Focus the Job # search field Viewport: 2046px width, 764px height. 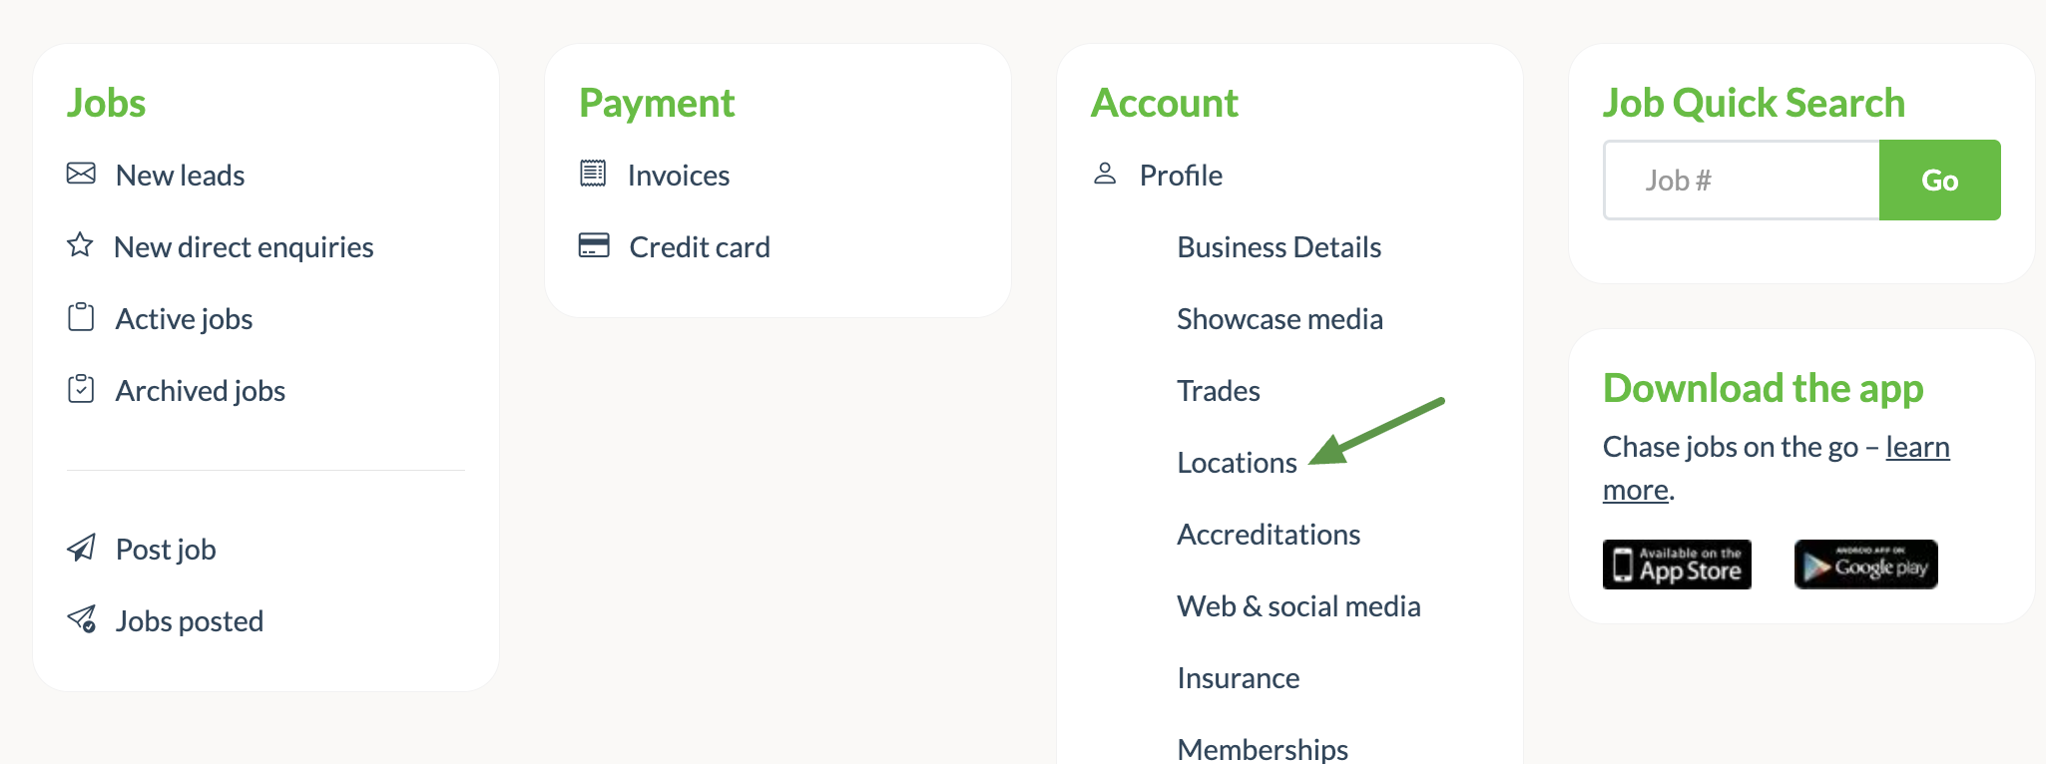pyautogui.click(x=1742, y=181)
